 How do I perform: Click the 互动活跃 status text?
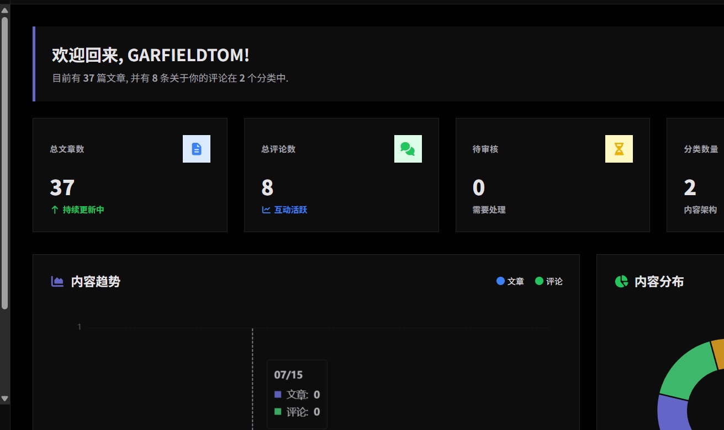(x=290, y=210)
